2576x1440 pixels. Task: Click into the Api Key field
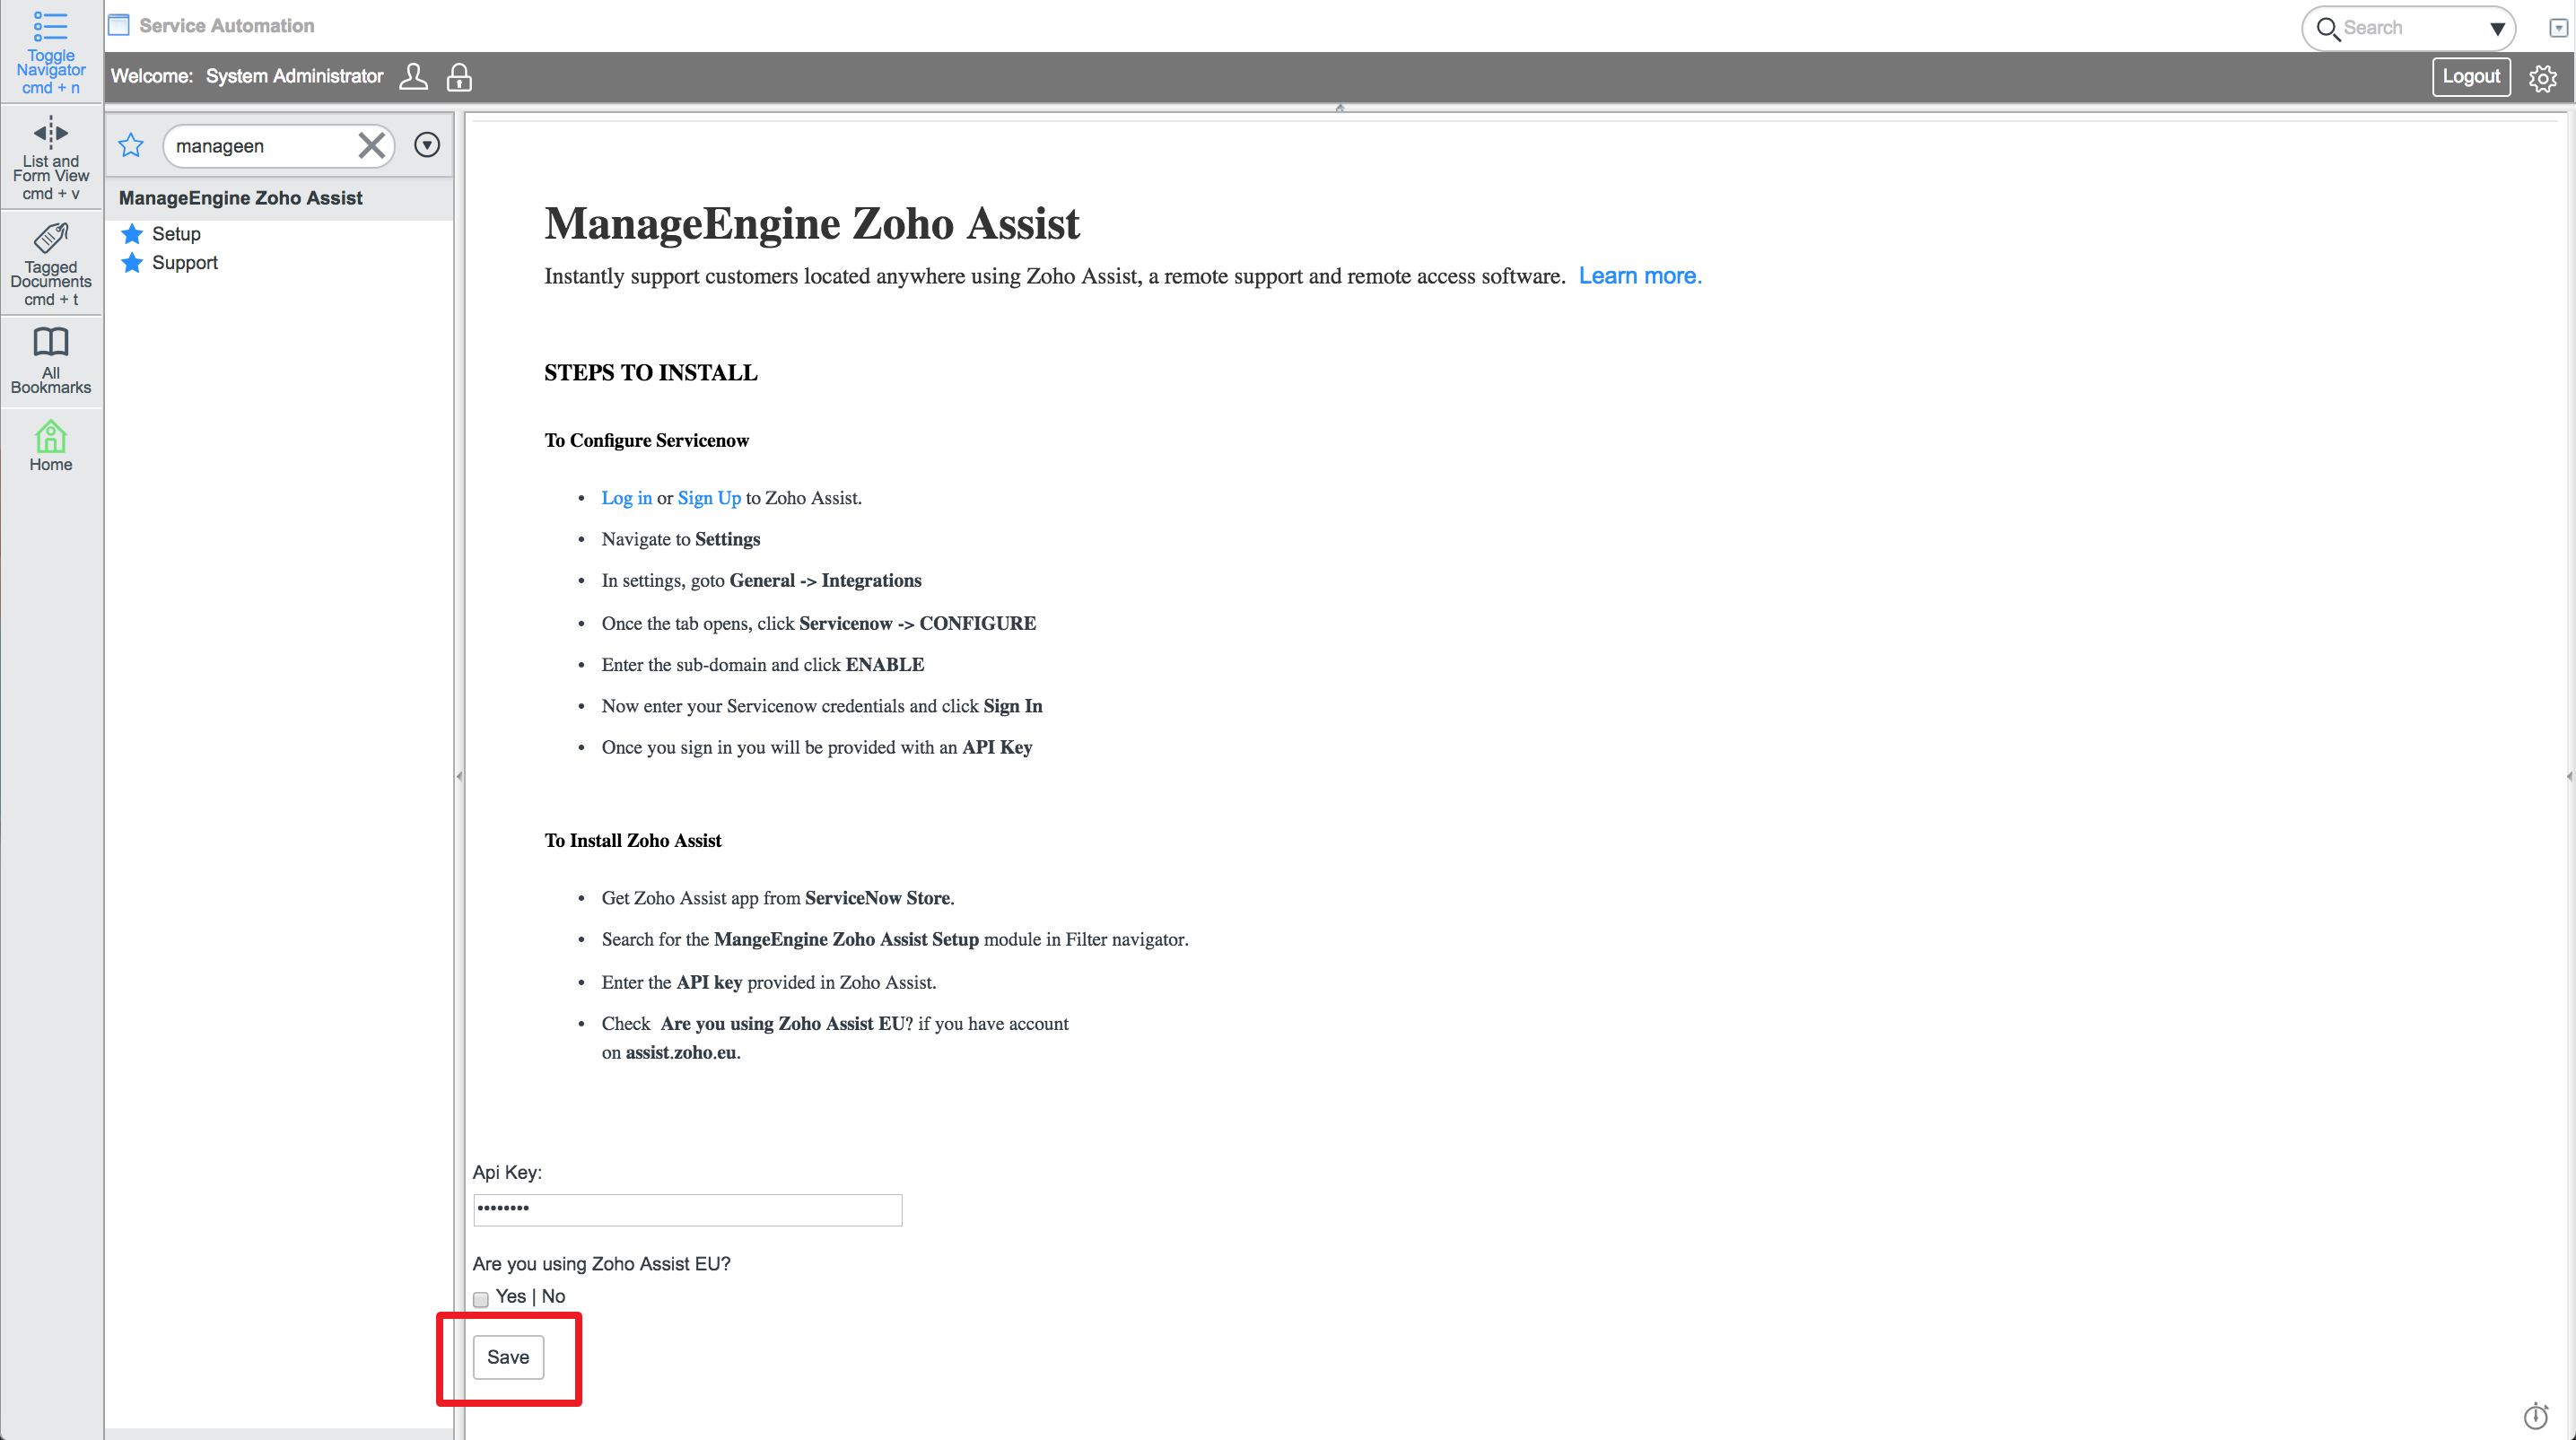click(x=687, y=1210)
